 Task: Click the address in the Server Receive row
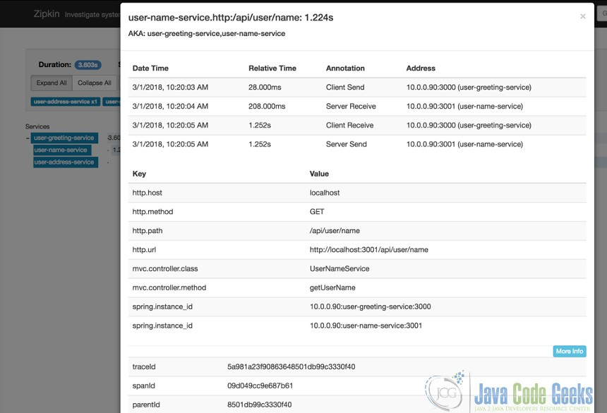coord(464,106)
